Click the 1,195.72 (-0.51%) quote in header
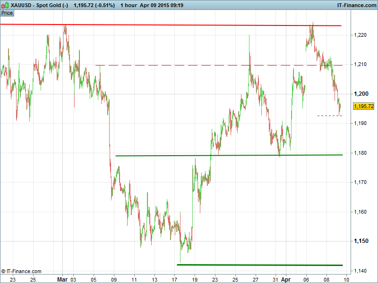Screen dimensions: 378x283 [x=94, y=5]
